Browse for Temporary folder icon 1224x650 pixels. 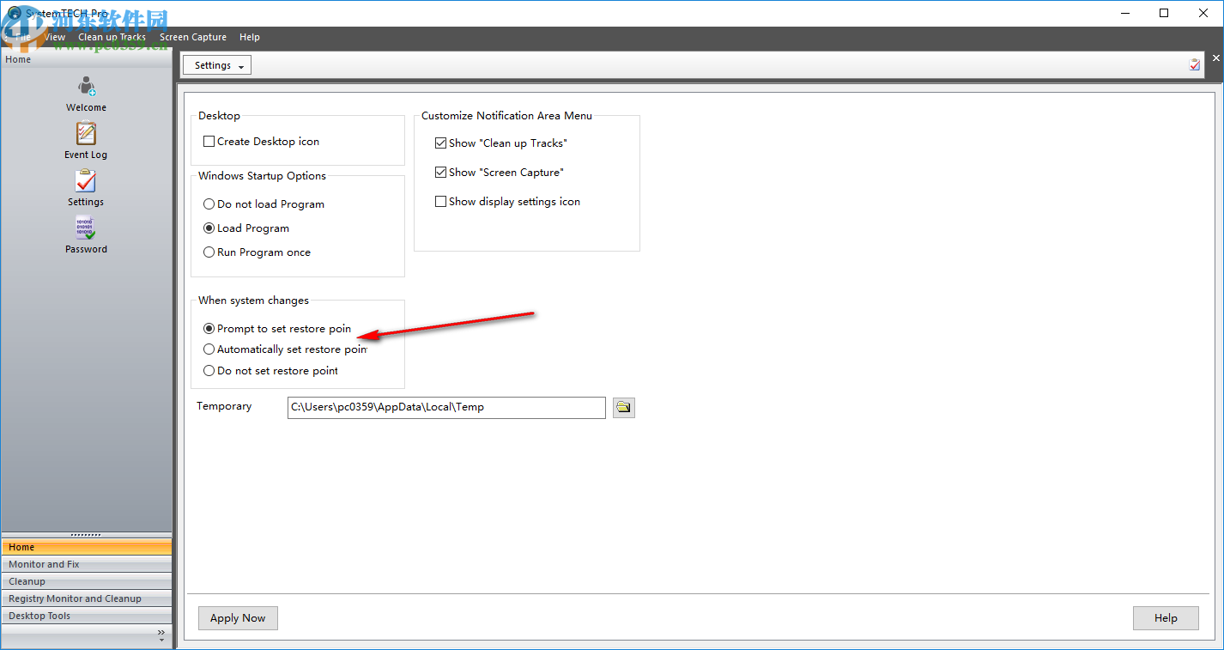tap(624, 407)
